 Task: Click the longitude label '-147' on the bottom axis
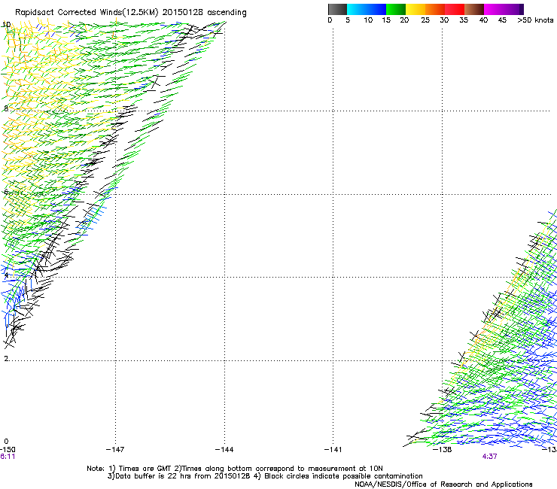(115, 450)
